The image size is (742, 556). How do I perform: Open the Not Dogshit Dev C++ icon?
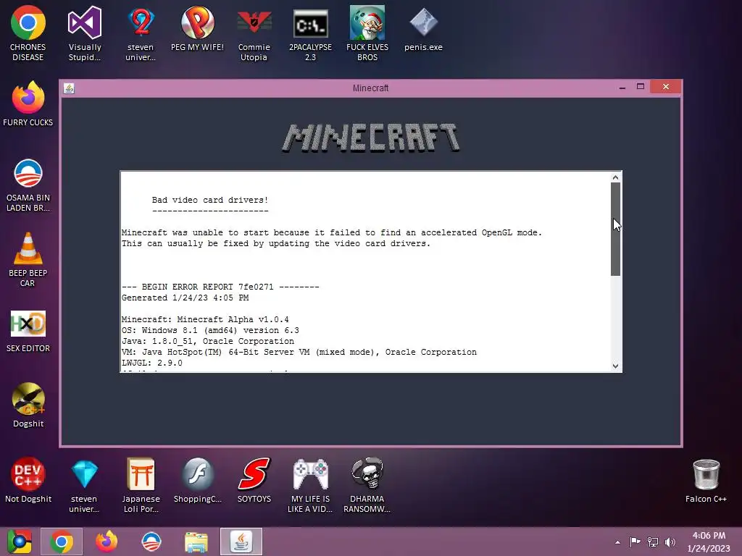[28, 480]
